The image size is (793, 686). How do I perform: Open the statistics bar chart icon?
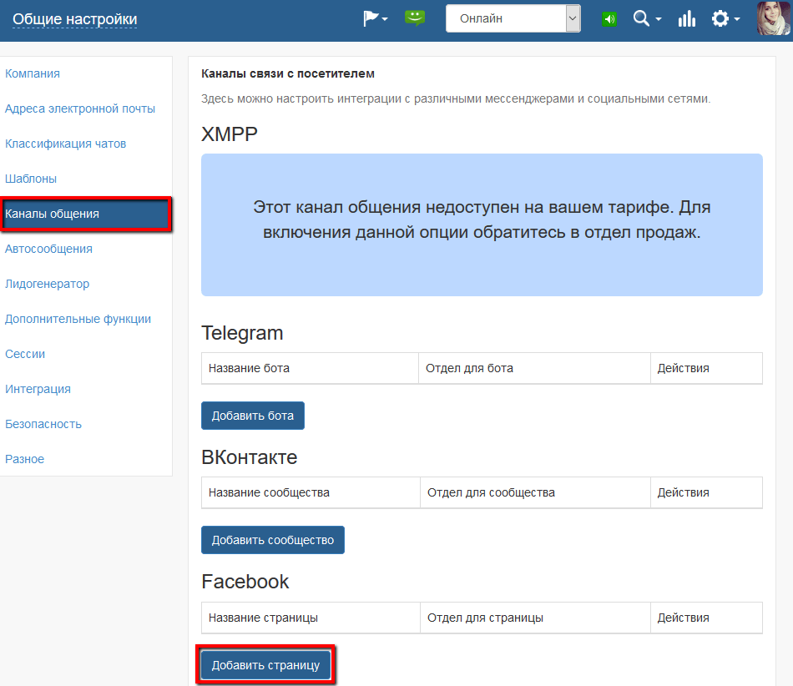tap(686, 18)
